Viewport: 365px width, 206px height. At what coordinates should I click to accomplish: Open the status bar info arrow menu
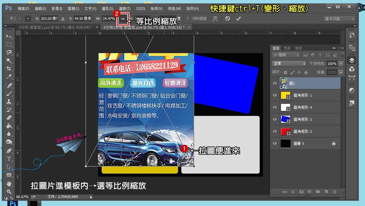(x=91, y=197)
